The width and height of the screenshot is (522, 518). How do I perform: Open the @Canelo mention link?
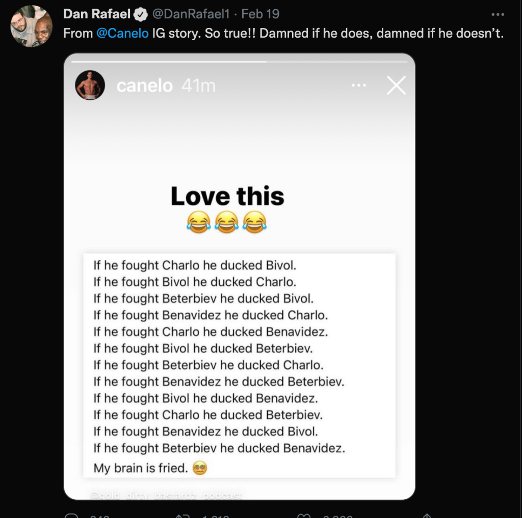(x=122, y=33)
